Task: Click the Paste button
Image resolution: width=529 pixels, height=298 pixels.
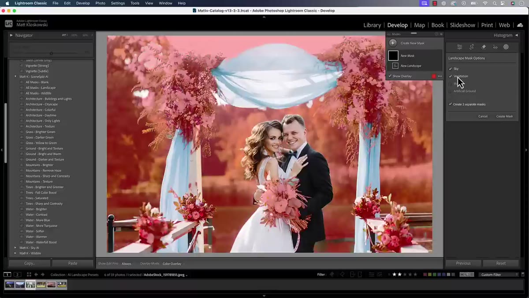Action: [73, 263]
